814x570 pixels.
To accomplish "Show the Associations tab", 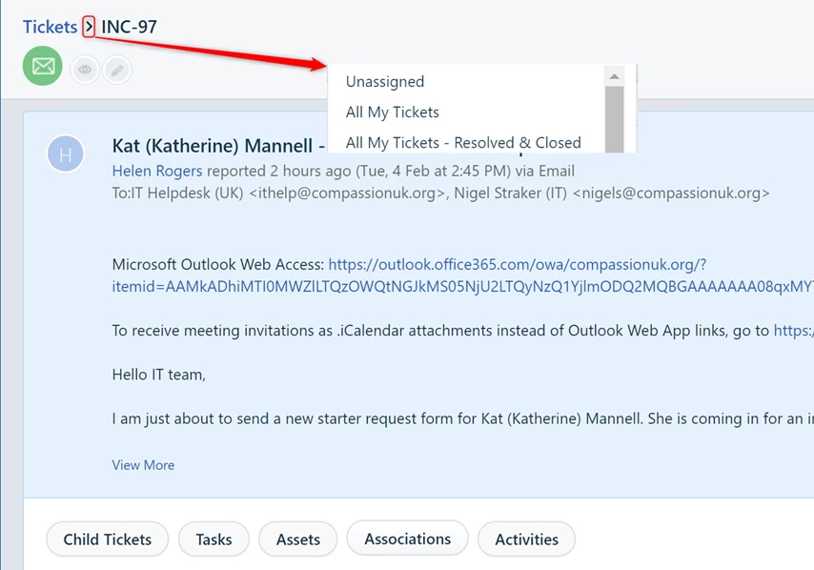I will coord(408,539).
